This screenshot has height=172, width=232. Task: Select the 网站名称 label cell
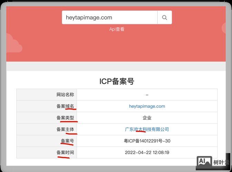(x=47, y=95)
